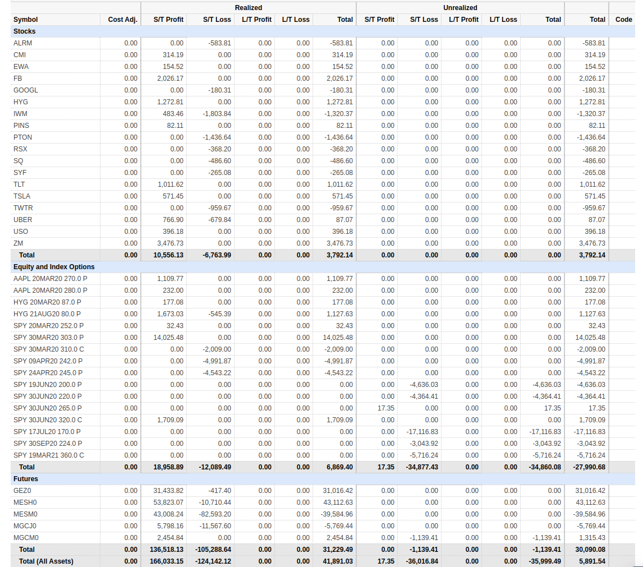The height and width of the screenshot is (567, 643).
Task: Click SPY 20MAR20 252.0 P option
Action: point(48,326)
